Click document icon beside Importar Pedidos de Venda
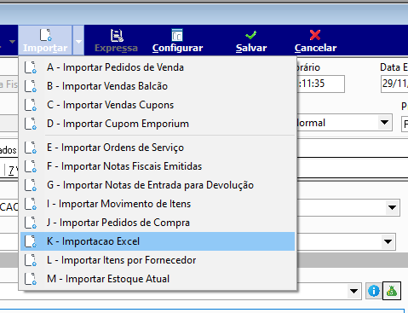408x313 pixels. point(31,67)
